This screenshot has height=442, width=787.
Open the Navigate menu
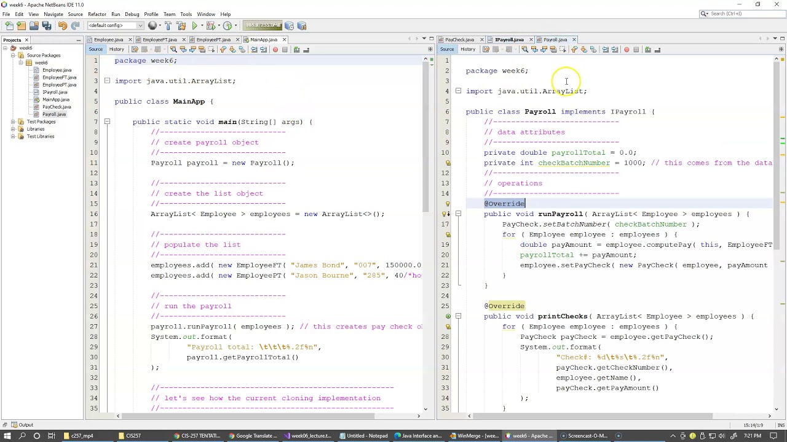tap(53, 14)
